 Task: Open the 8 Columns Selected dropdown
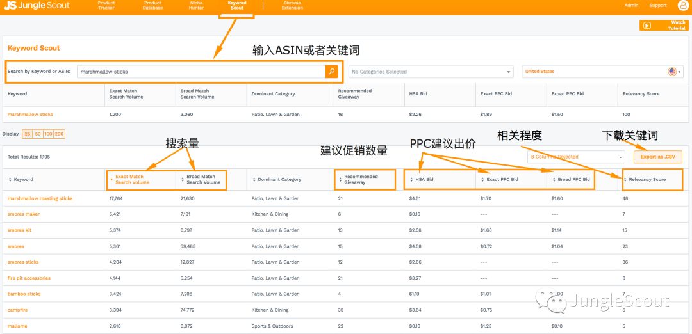tap(575, 157)
